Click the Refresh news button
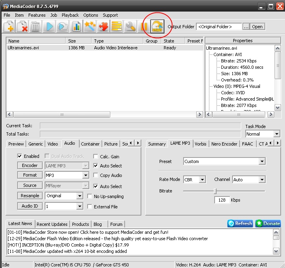The image size is (285, 268). tap(240, 223)
